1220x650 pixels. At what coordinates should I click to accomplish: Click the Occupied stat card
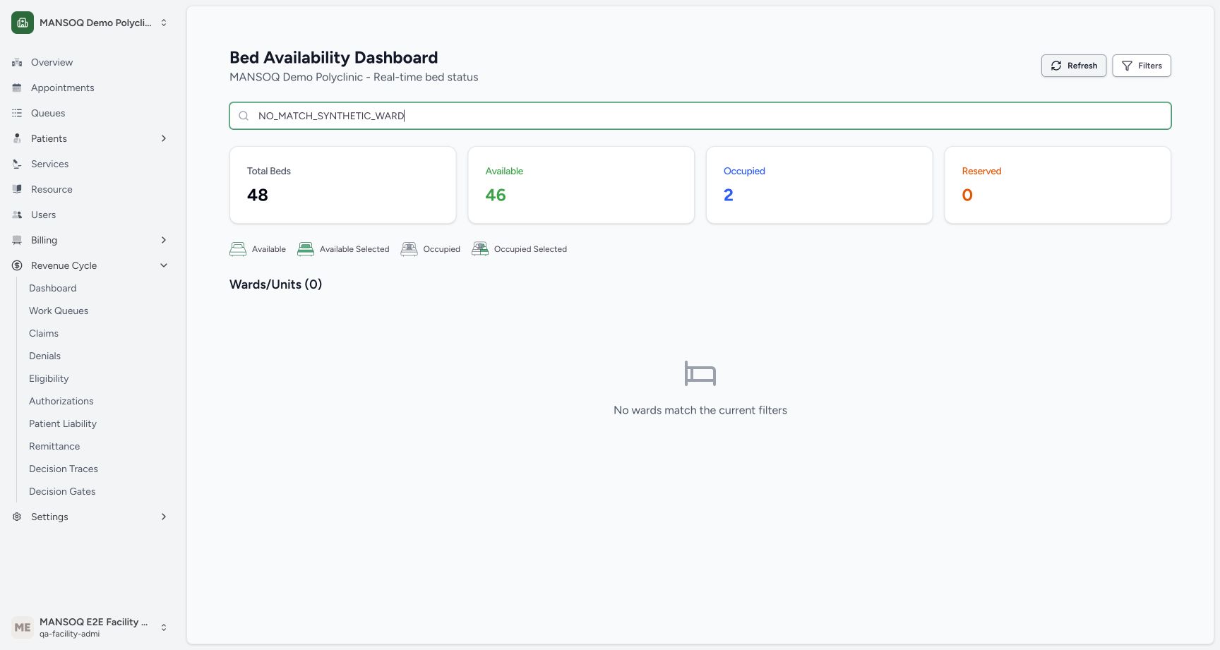[820, 185]
